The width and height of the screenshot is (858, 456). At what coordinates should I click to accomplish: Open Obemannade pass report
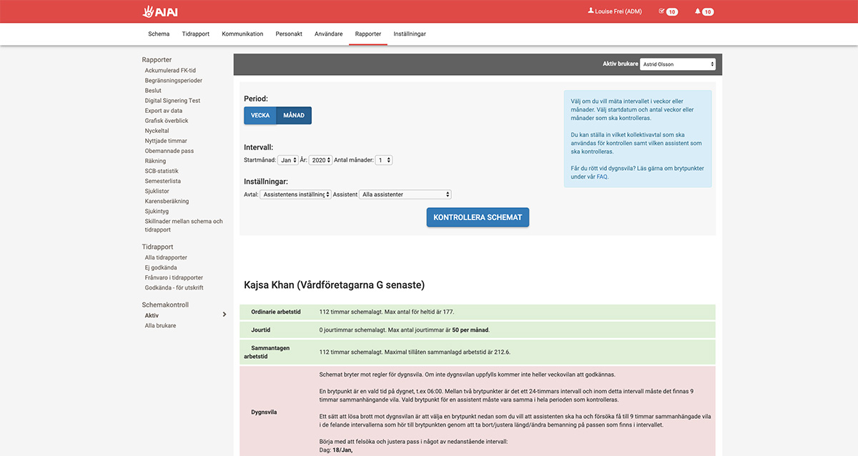pyautogui.click(x=169, y=151)
